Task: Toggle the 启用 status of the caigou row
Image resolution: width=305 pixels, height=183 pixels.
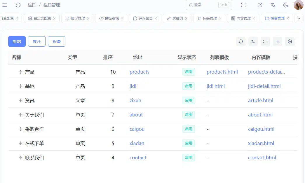Action: [189, 129]
